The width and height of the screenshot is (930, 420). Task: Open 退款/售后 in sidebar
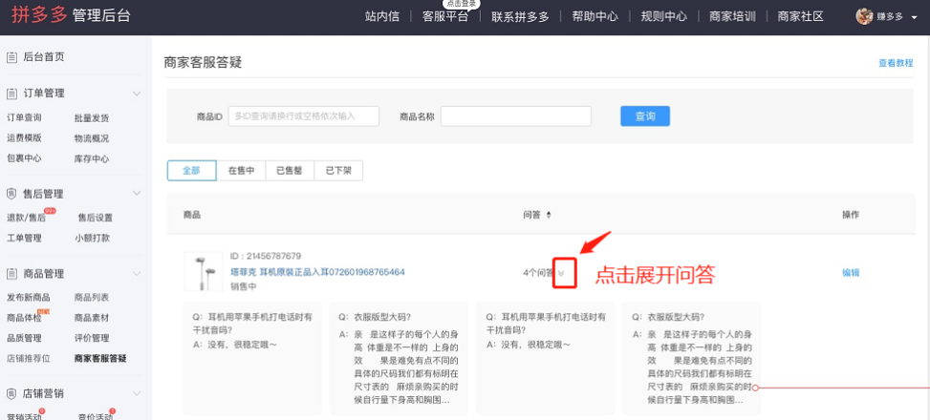(x=26, y=218)
